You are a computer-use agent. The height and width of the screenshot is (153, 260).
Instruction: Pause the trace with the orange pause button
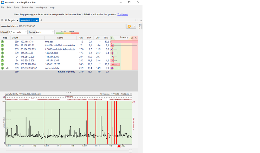tap(129, 26)
